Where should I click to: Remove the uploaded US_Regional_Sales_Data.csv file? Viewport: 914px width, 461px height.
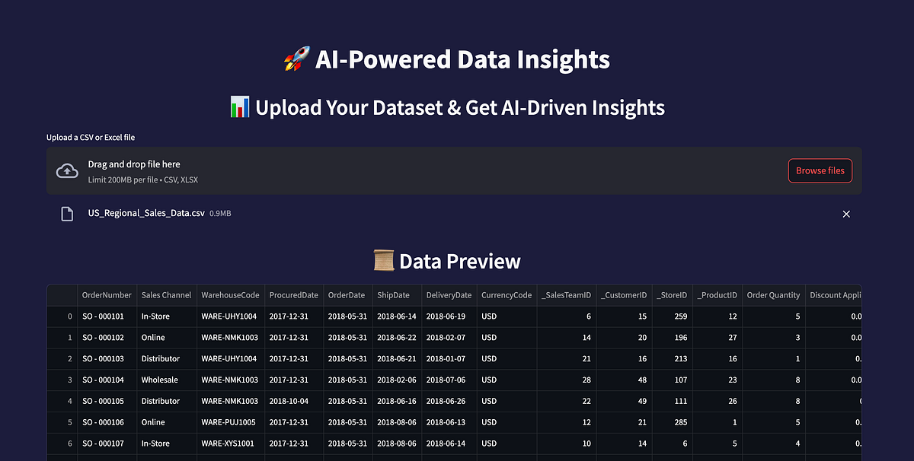point(846,214)
